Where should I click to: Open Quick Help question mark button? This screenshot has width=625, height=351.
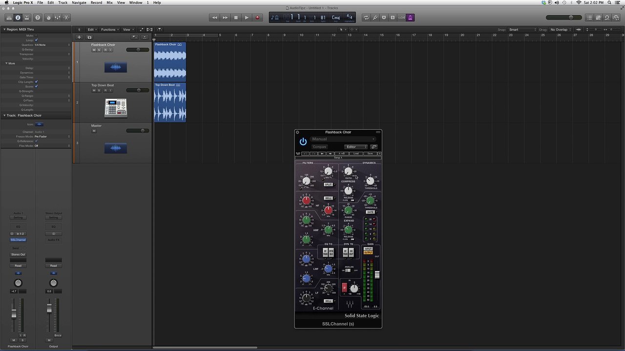pyautogui.click(x=38, y=18)
